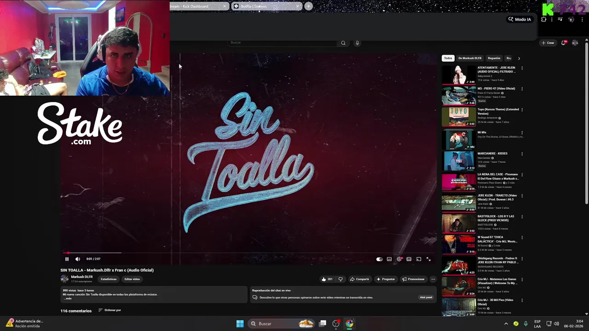Enter fullscreen mode for the video
The image size is (589, 331).
(x=428, y=259)
